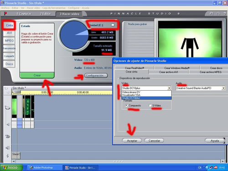
Task: Open the Editar menu in menu bar
Action: (15, 8)
